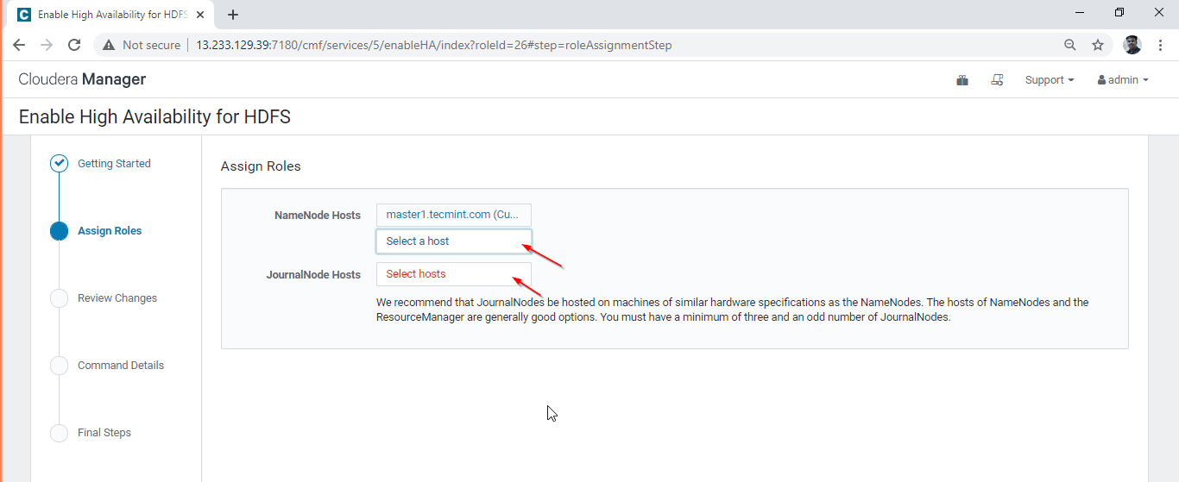Click the Enable High Availability for HDFS title
The height and width of the screenshot is (482, 1179).
(154, 116)
